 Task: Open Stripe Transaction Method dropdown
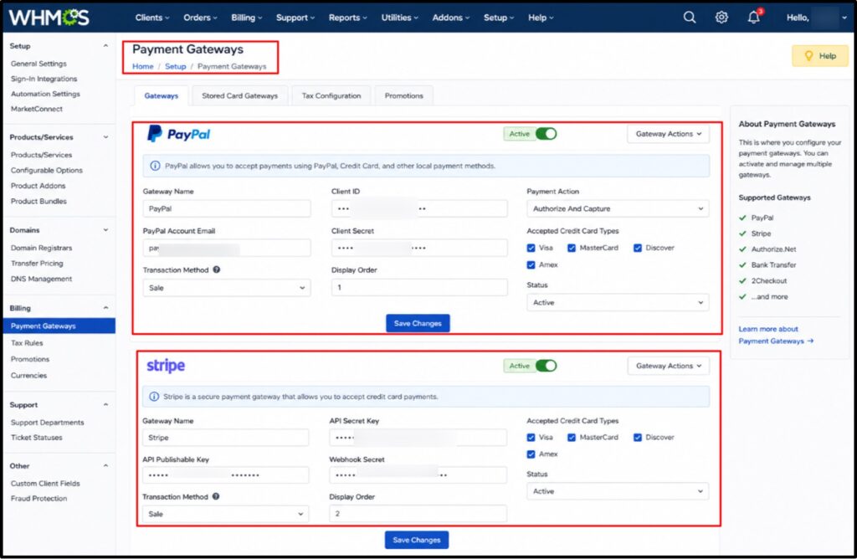click(x=225, y=514)
